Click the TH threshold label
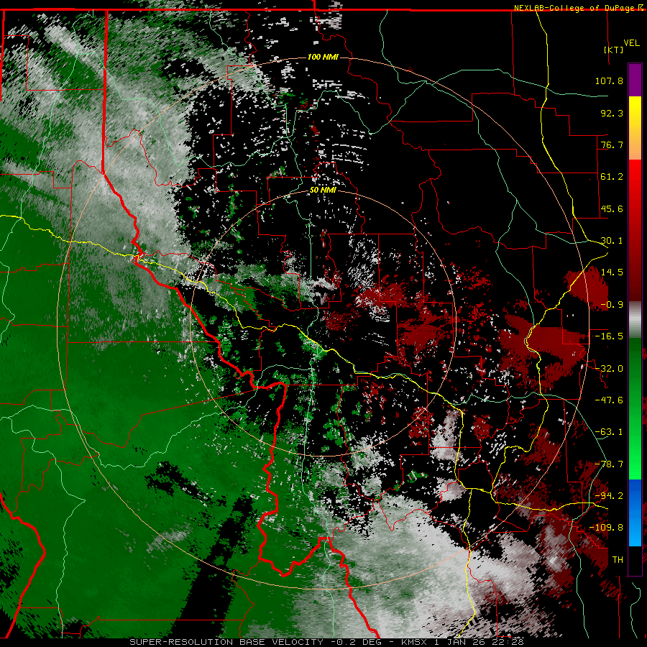The image size is (647, 647). point(618,560)
